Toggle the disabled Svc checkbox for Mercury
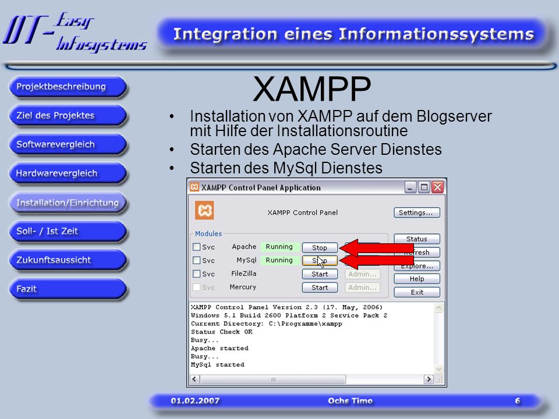559x419 pixels. click(x=196, y=287)
